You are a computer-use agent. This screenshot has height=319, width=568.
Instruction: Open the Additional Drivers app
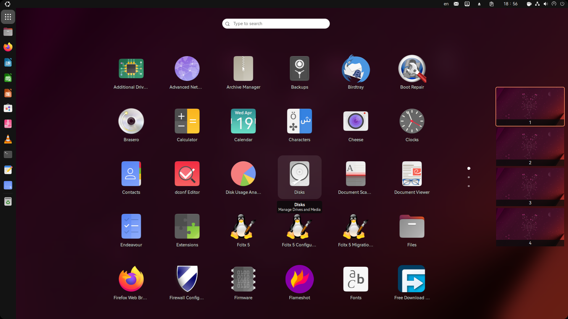tap(131, 73)
